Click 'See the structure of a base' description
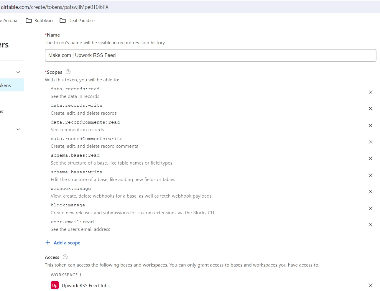 coord(111,163)
